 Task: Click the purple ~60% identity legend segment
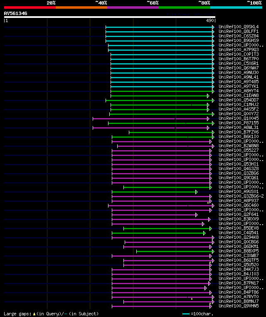(x=133, y=7)
